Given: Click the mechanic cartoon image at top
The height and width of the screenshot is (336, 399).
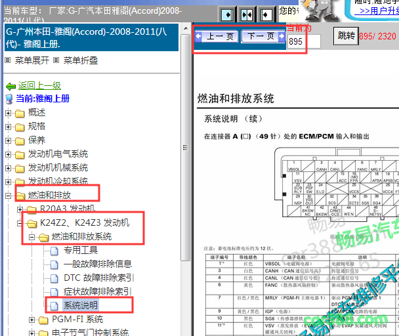Looking at the screenshot, I should tap(321, 10).
